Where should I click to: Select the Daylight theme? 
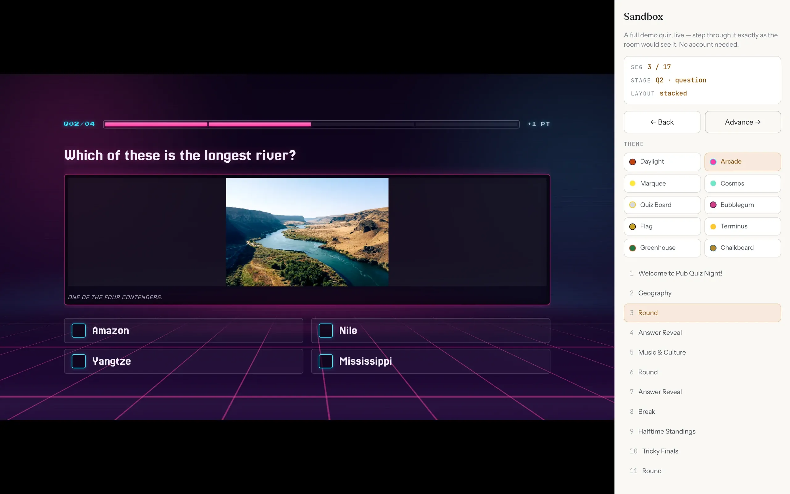[662, 162]
